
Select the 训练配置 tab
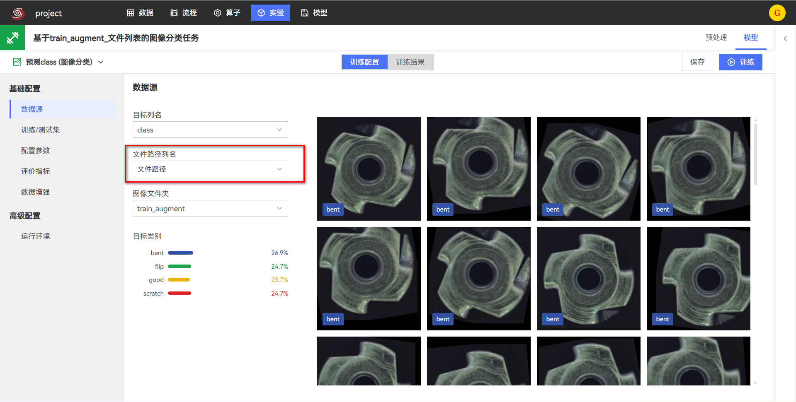coord(364,62)
